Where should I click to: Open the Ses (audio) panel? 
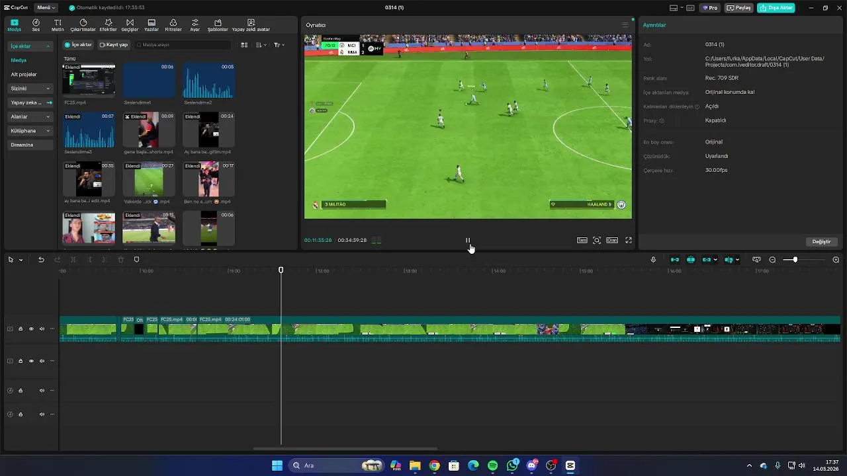tap(36, 25)
